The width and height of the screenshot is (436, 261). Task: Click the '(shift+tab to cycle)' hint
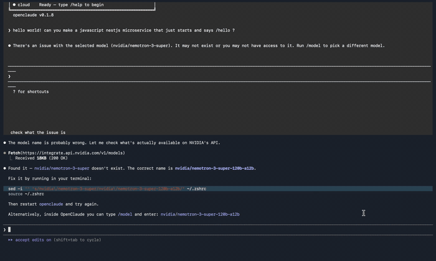(77, 240)
